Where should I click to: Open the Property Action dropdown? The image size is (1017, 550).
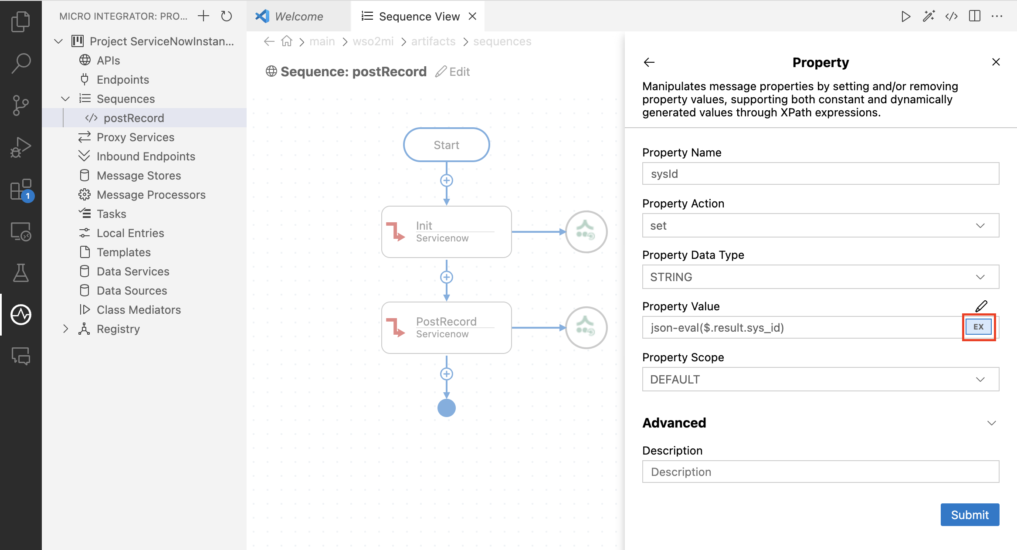click(x=820, y=226)
